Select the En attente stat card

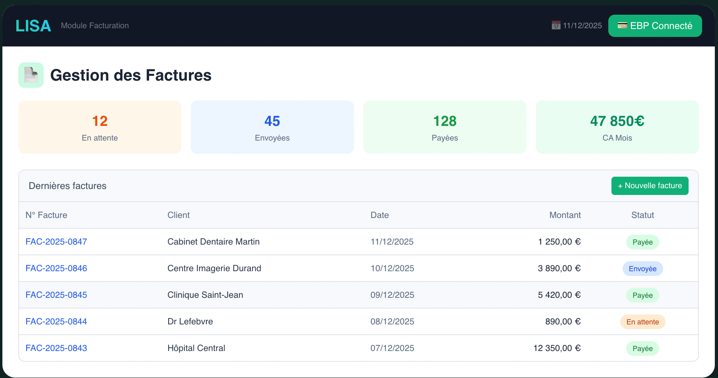[100, 127]
